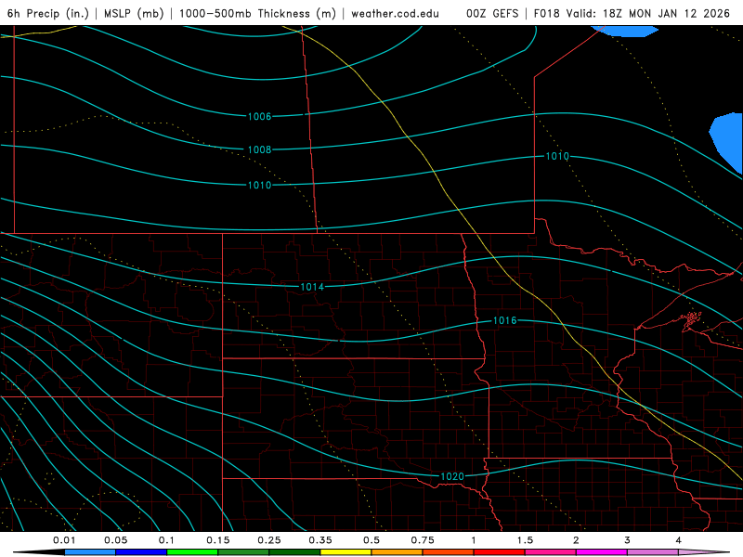The height and width of the screenshot is (557, 743).
Task: Click the blue precipitation patch at right edge
Action: (x=727, y=140)
